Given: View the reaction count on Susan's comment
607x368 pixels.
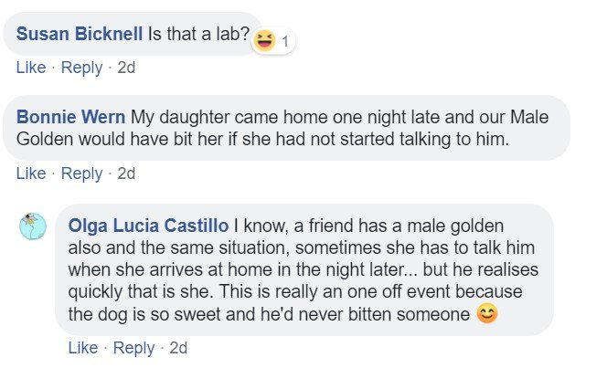Looking at the screenshot, I should tap(285, 41).
